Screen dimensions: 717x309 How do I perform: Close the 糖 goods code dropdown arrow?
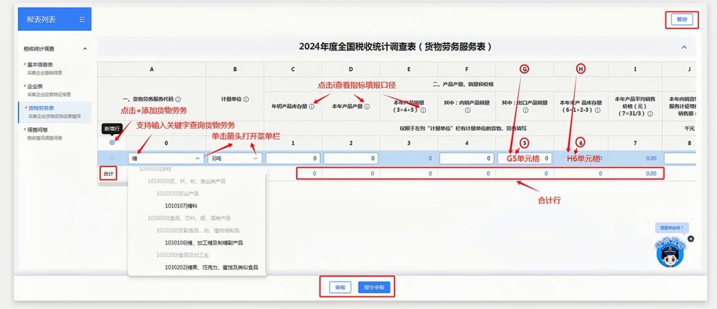coord(198,158)
